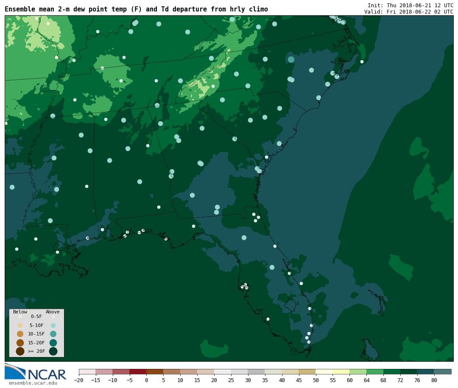This screenshot has height=388, width=458.
Task: Pick the medium green 64 to 68 colorbar segment
Action: coord(375,372)
